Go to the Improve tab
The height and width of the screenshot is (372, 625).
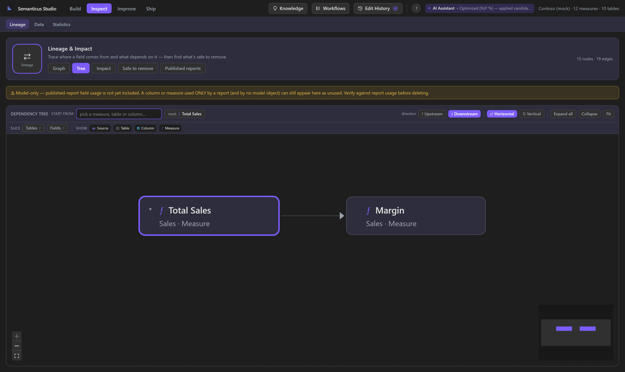[127, 8]
